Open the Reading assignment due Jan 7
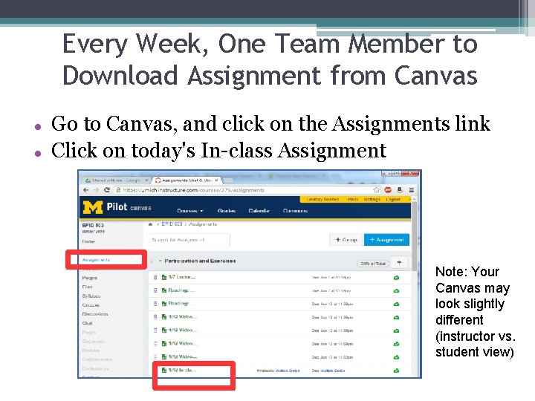 point(181,290)
